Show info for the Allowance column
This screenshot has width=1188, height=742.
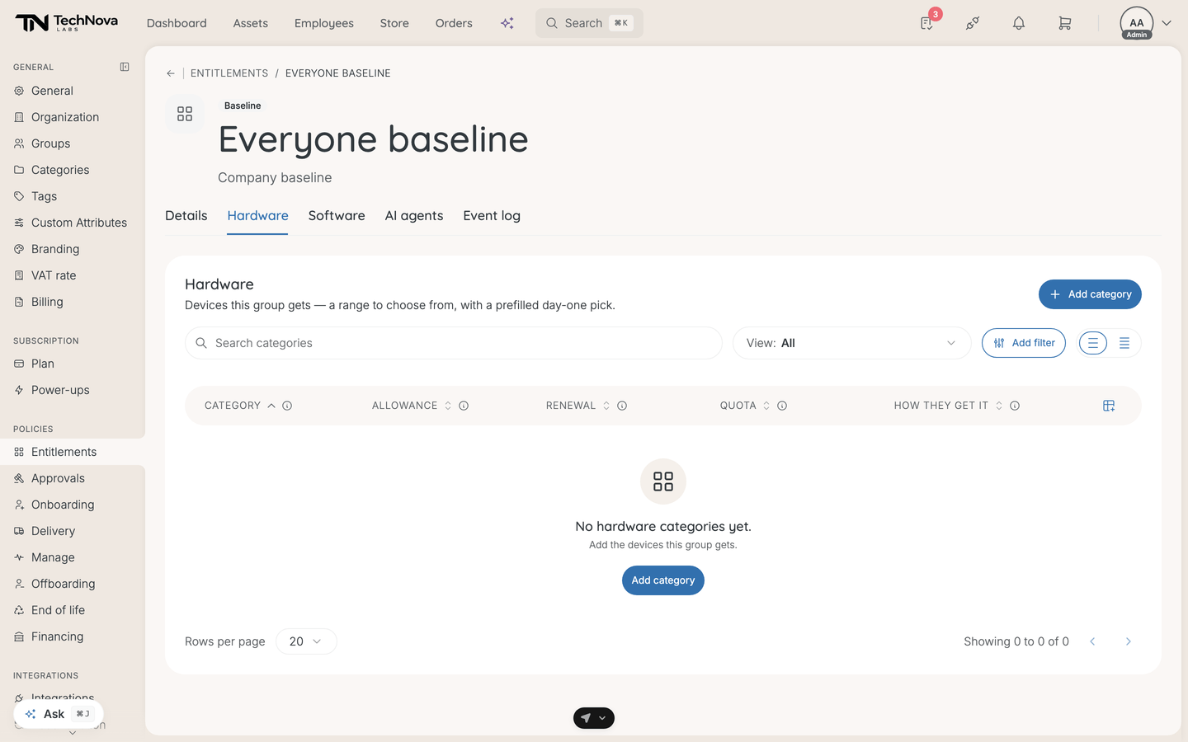464,406
